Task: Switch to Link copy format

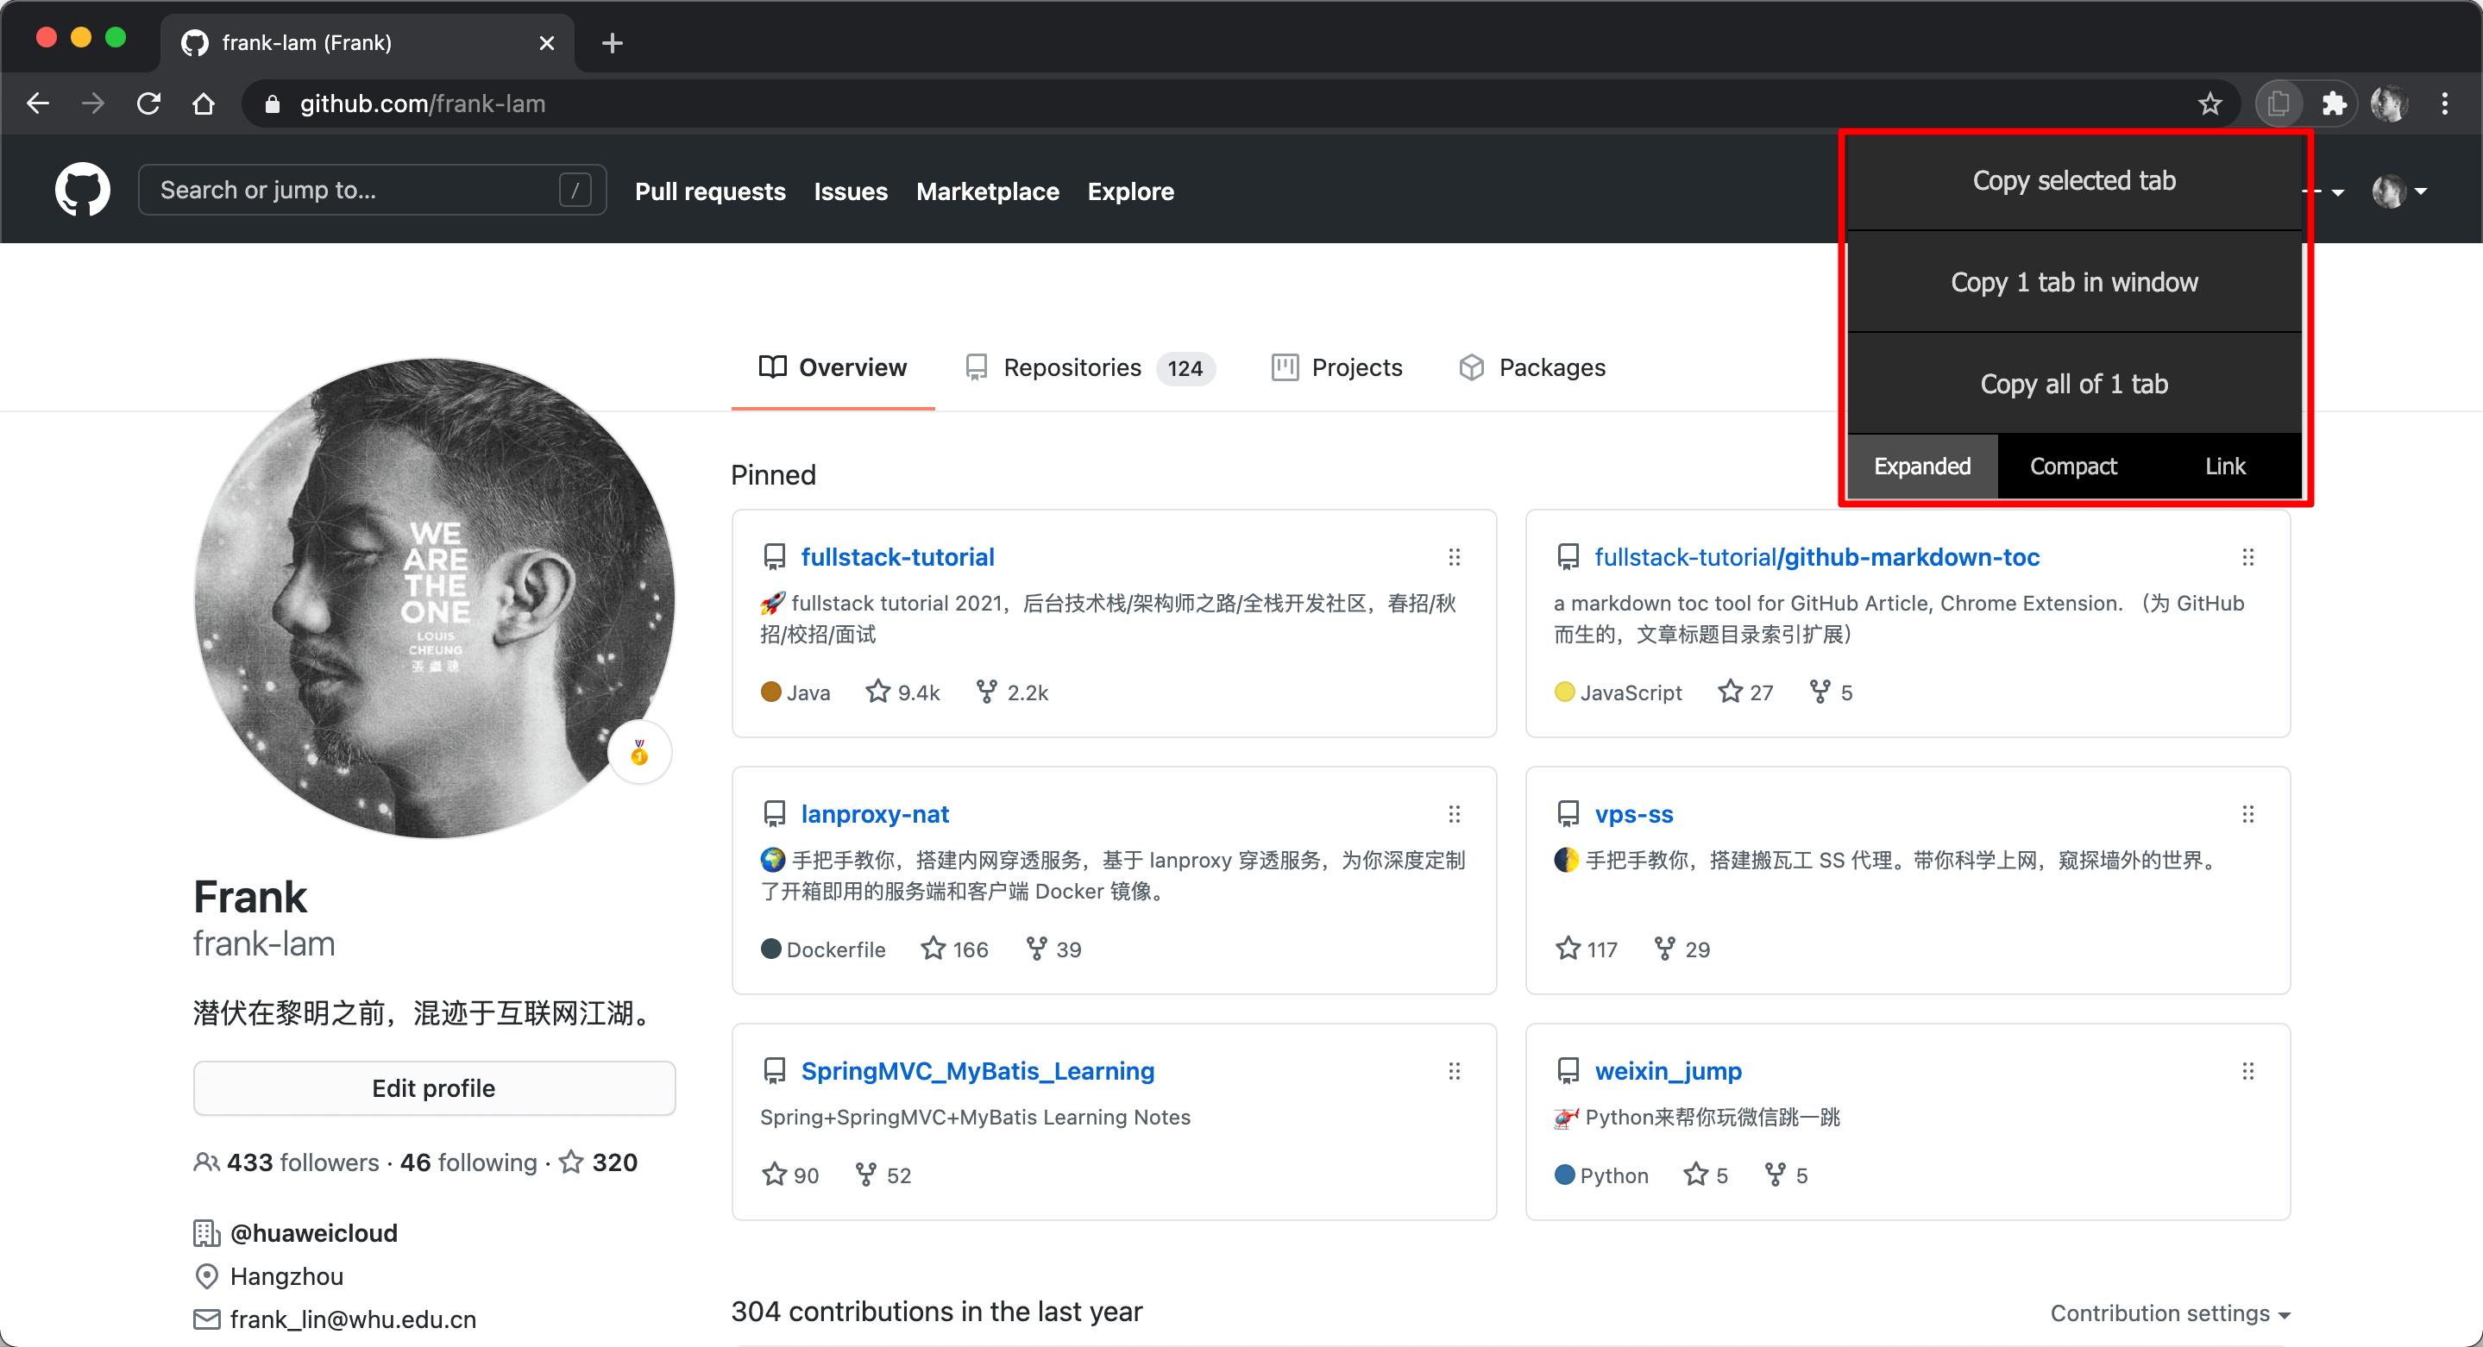Action: tap(2225, 467)
